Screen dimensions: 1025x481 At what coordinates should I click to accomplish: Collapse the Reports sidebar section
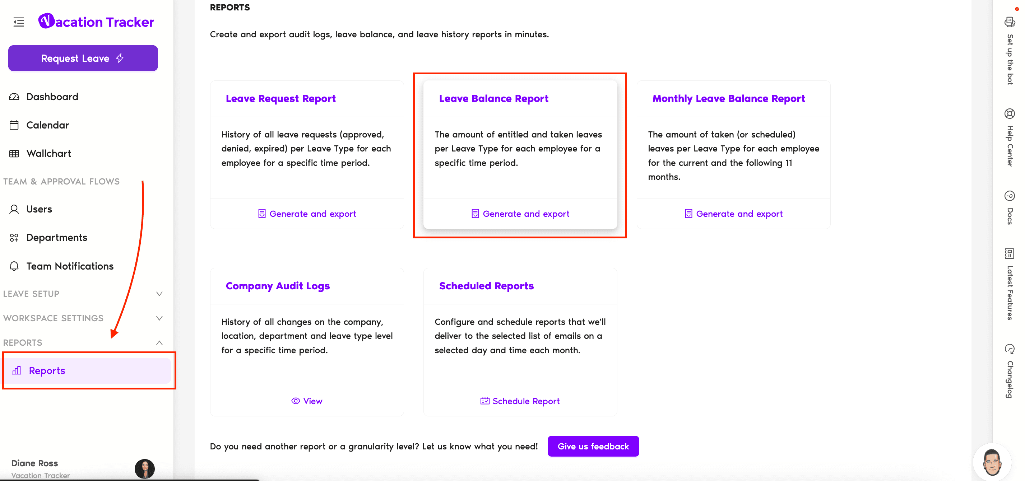coord(159,342)
